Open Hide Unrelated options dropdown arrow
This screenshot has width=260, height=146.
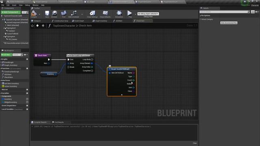point(82,15)
